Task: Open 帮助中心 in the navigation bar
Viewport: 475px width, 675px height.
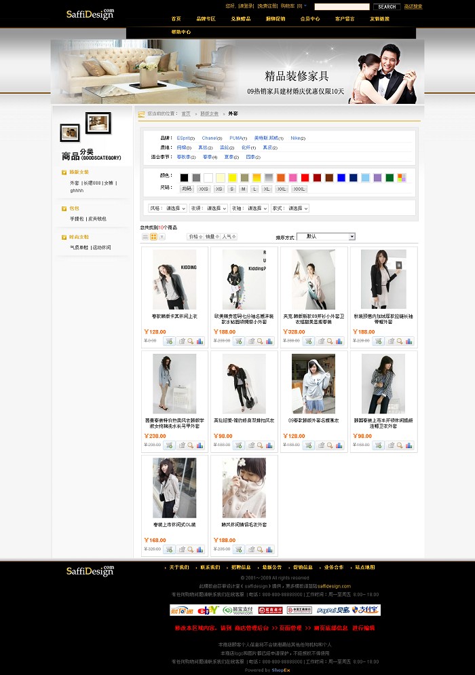Action: click(x=181, y=33)
